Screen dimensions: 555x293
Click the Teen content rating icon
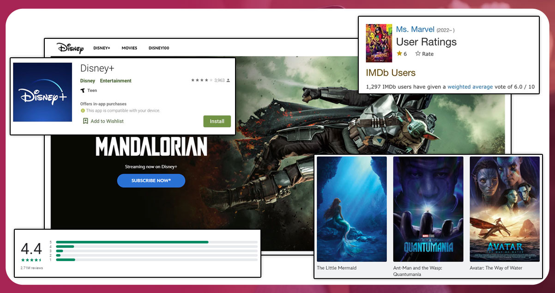coord(83,91)
